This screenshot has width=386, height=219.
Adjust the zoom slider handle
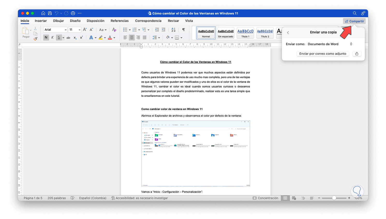(334, 198)
